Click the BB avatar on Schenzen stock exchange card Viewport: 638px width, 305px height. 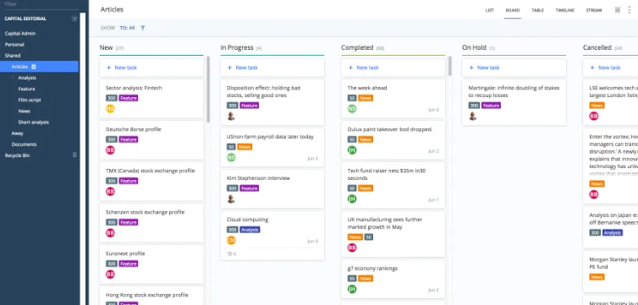click(110, 232)
